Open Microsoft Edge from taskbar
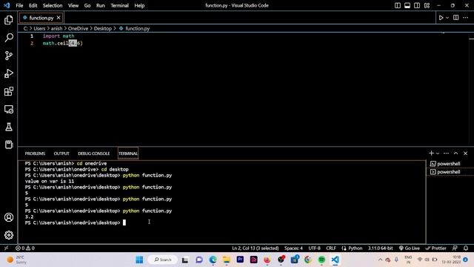The image size is (474, 267). click(213, 260)
